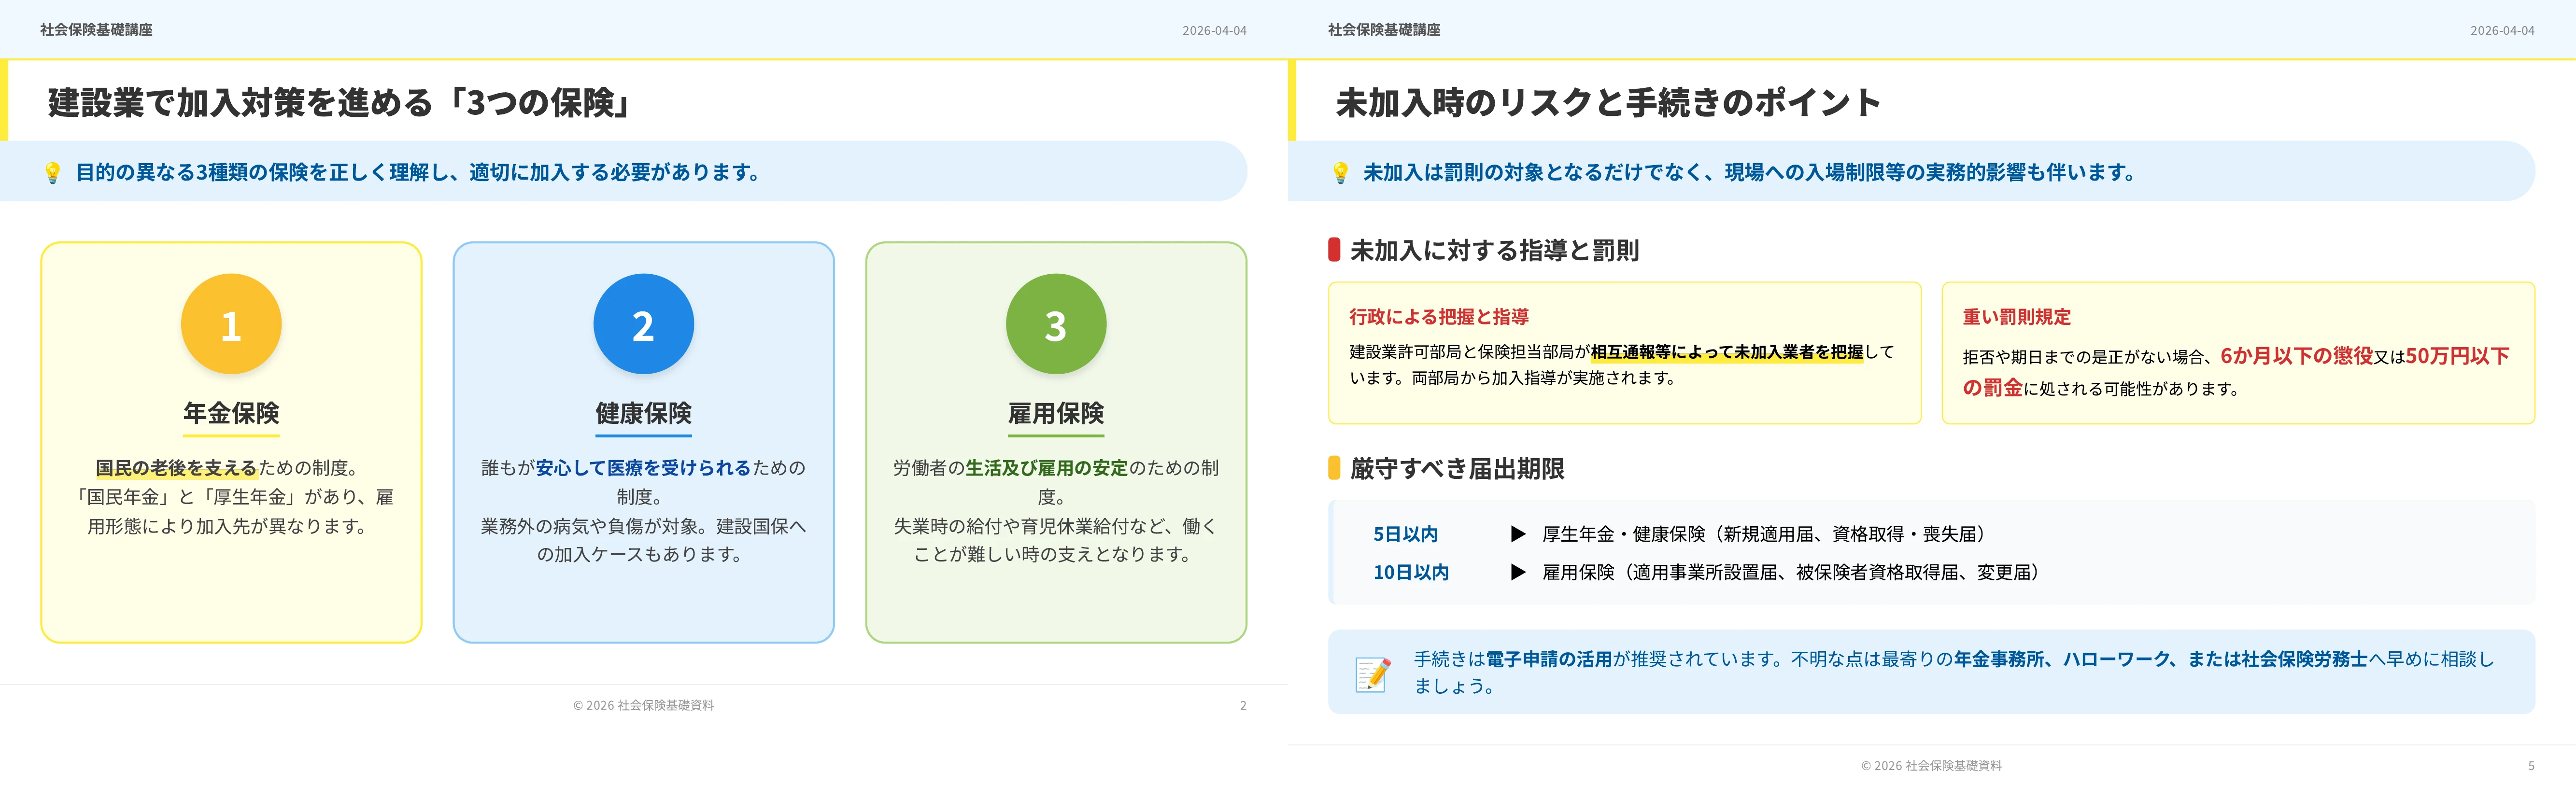Viewport: 2576px width, 785px height.
Task: Click the date 2026-04-04 on the 3つの保険 slide
Action: [1214, 31]
